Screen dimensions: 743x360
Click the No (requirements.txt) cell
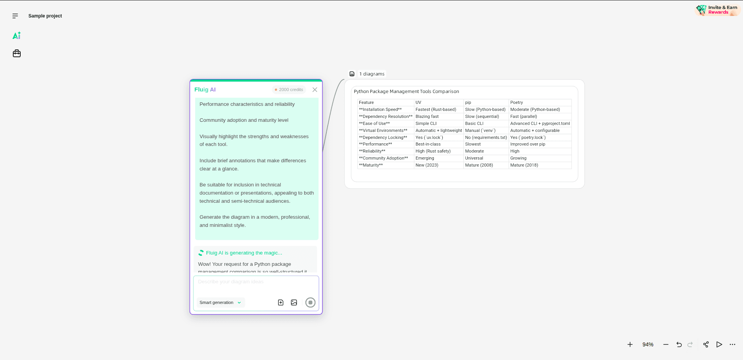[x=486, y=137]
